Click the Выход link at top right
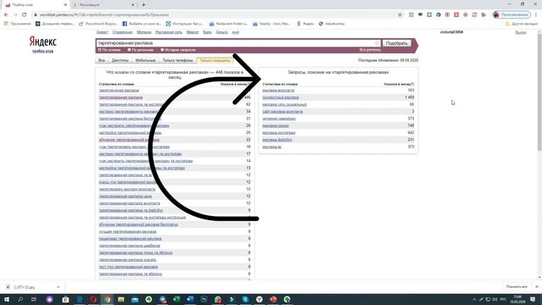Image resolution: width=542 pixels, height=305 pixels. click(x=521, y=32)
